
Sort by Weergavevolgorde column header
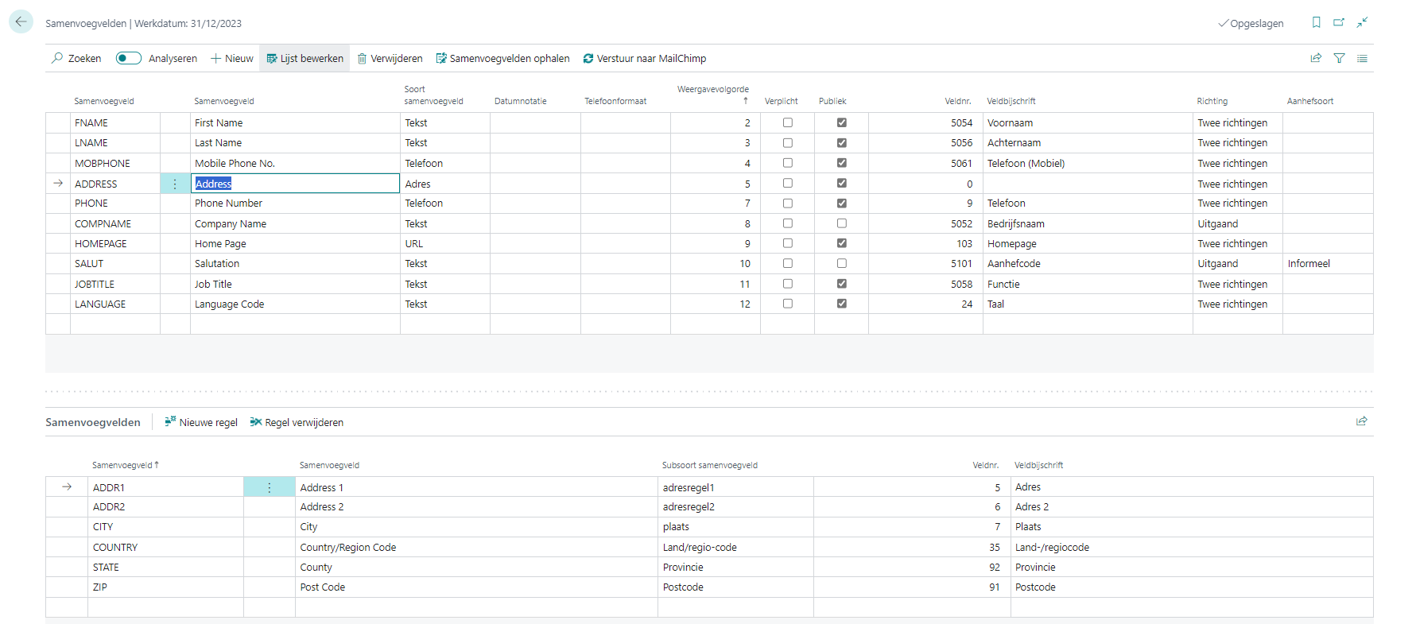[712, 90]
